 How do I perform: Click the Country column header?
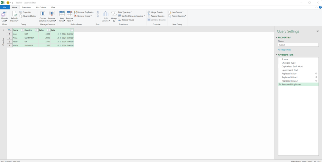(30, 30)
